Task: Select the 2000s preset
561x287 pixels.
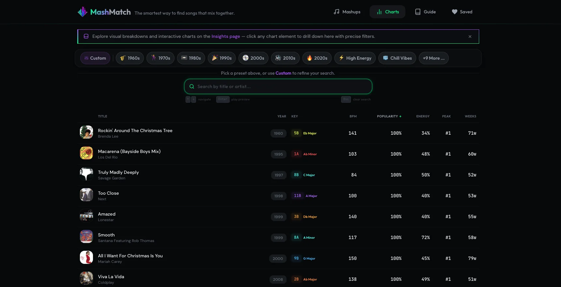Action: click(x=253, y=58)
